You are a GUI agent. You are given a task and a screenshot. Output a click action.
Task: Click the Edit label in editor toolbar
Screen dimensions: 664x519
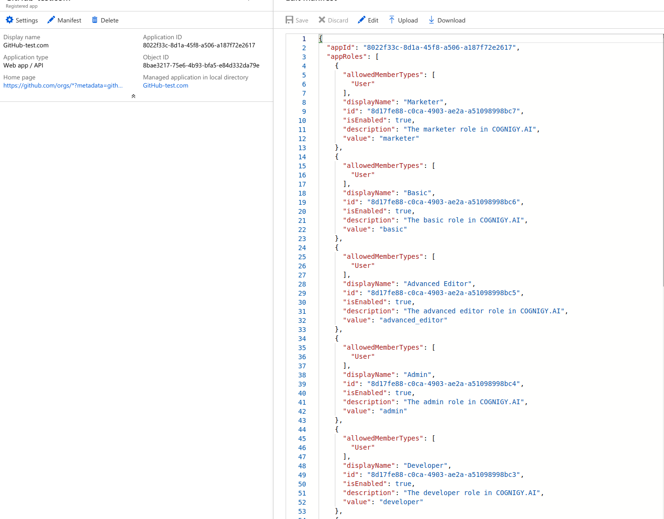(x=373, y=21)
